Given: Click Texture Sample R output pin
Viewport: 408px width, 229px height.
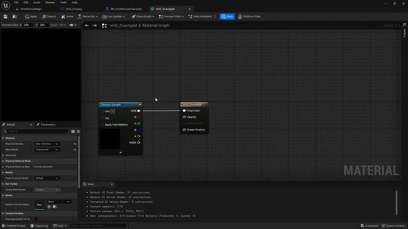Looking at the screenshot, I should 139,117.
